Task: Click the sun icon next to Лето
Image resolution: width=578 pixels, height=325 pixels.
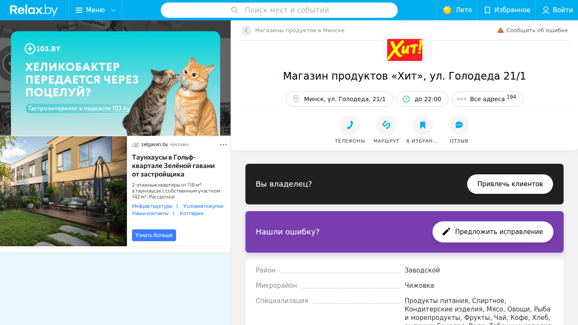Action: [x=447, y=10]
